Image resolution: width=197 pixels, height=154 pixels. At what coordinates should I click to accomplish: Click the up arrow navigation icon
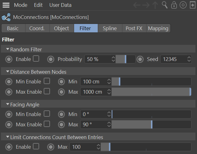[155, 5]
